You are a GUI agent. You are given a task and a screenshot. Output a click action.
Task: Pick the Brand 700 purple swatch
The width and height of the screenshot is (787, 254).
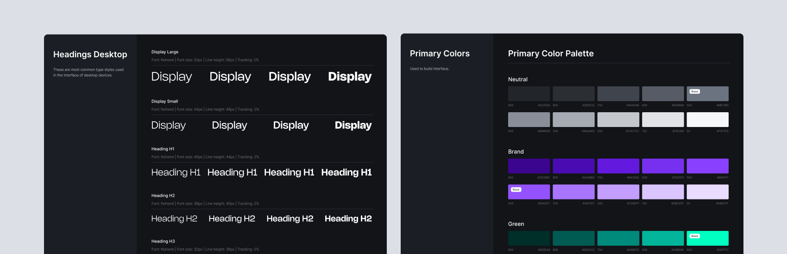pos(618,166)
